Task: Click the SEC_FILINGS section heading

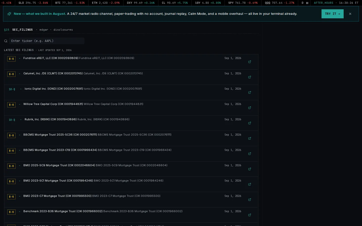Action: (22, 30)
